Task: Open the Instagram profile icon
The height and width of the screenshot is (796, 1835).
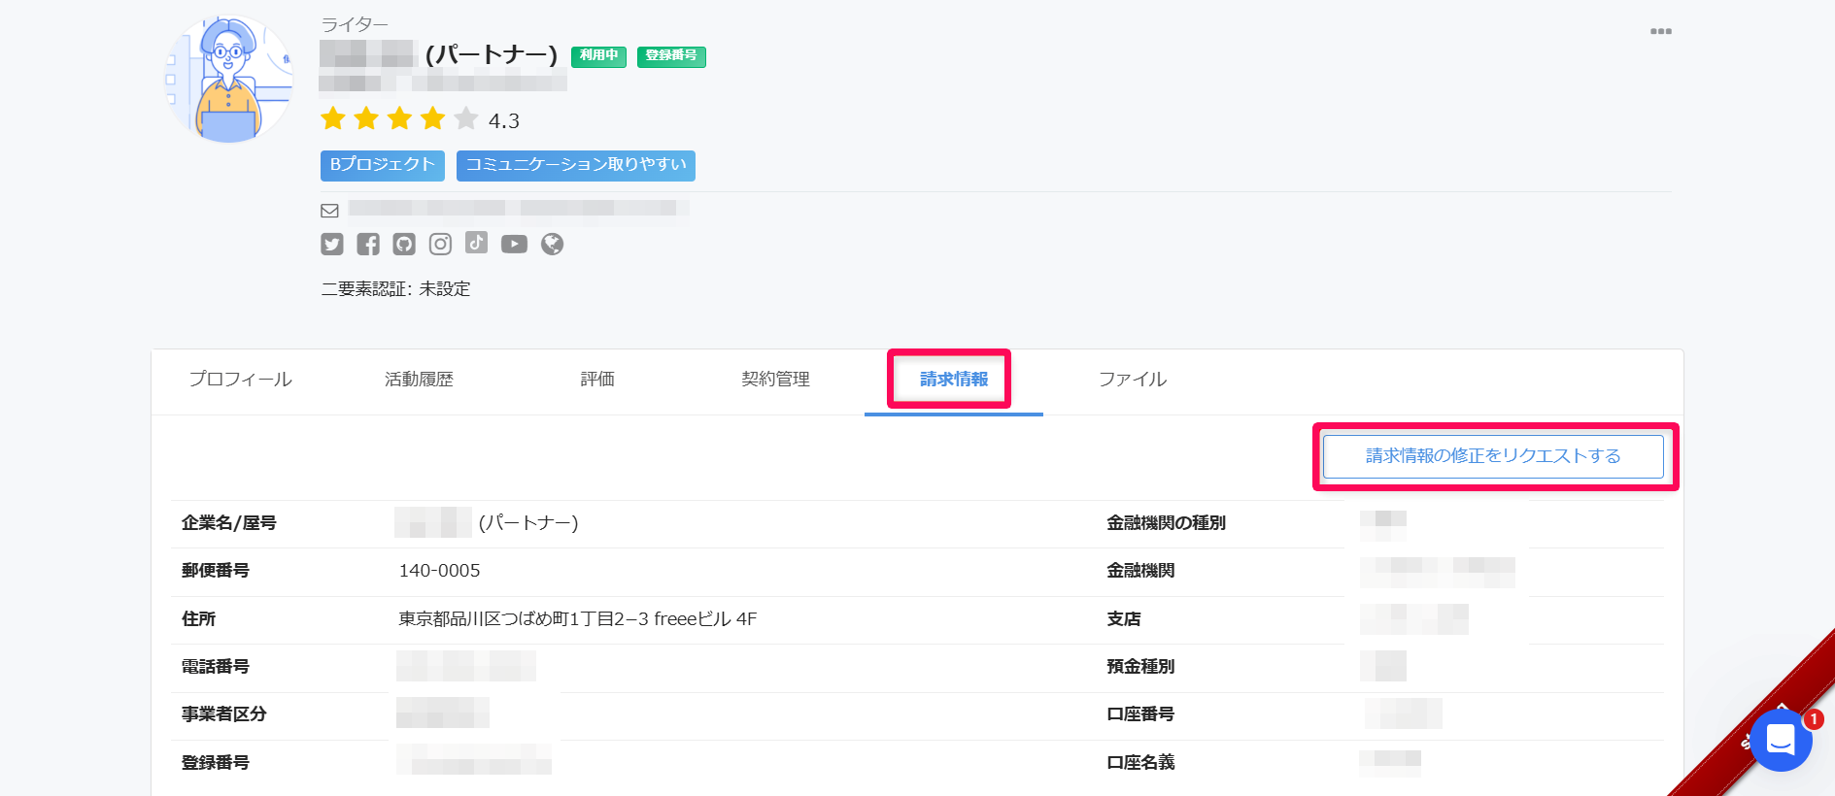Action: point(440,245)
